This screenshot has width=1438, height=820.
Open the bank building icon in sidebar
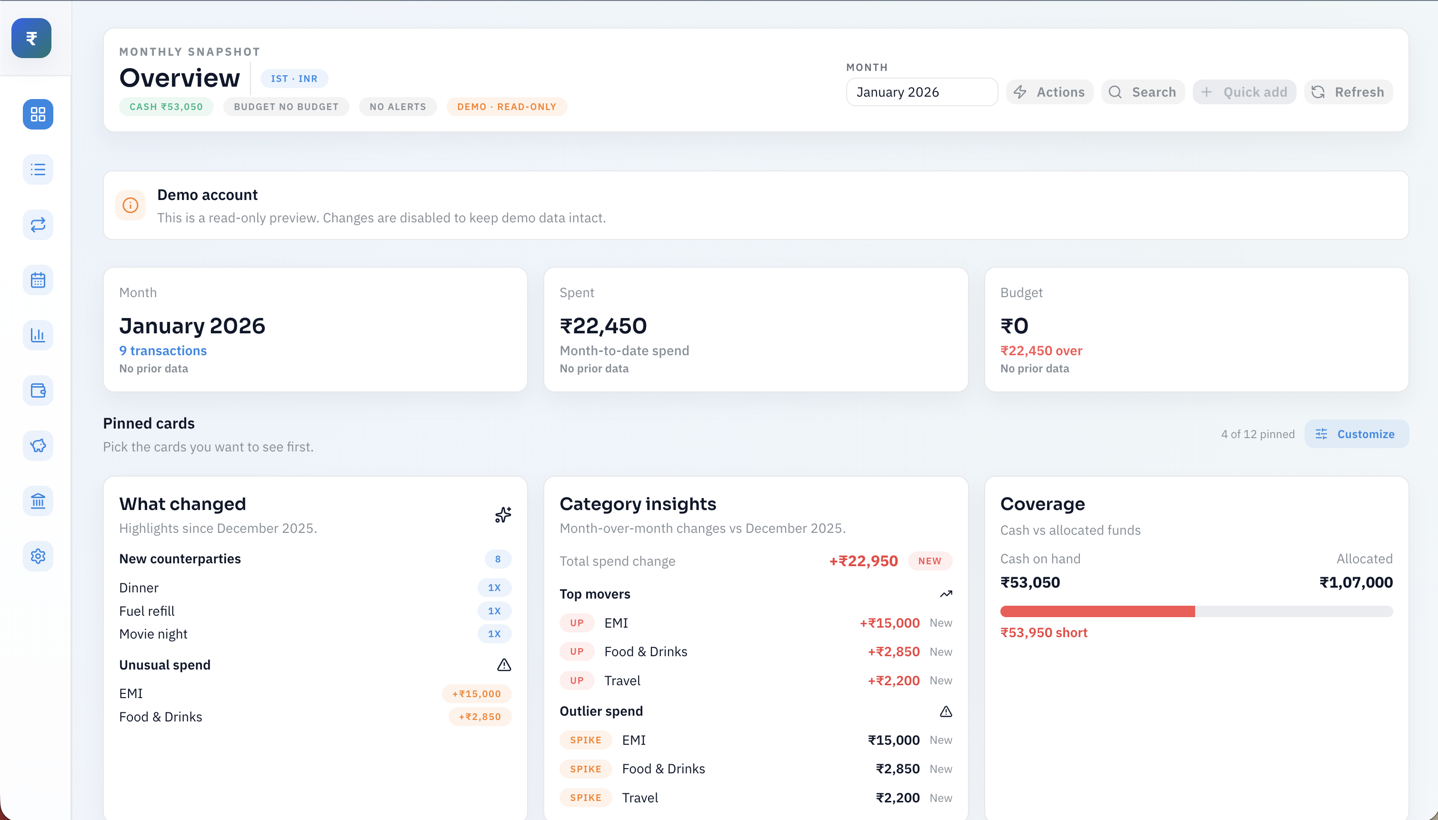point(38,500)
